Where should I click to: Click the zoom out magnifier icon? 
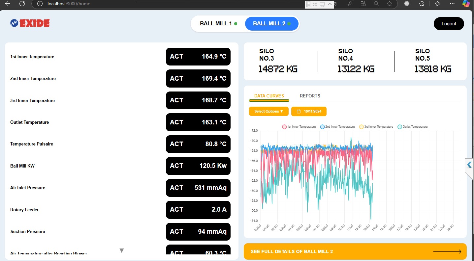click(x=376, y=4)
